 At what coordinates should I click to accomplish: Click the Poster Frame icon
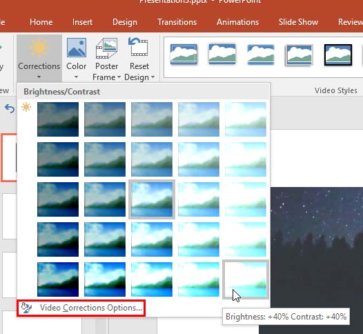pos(106,48)
